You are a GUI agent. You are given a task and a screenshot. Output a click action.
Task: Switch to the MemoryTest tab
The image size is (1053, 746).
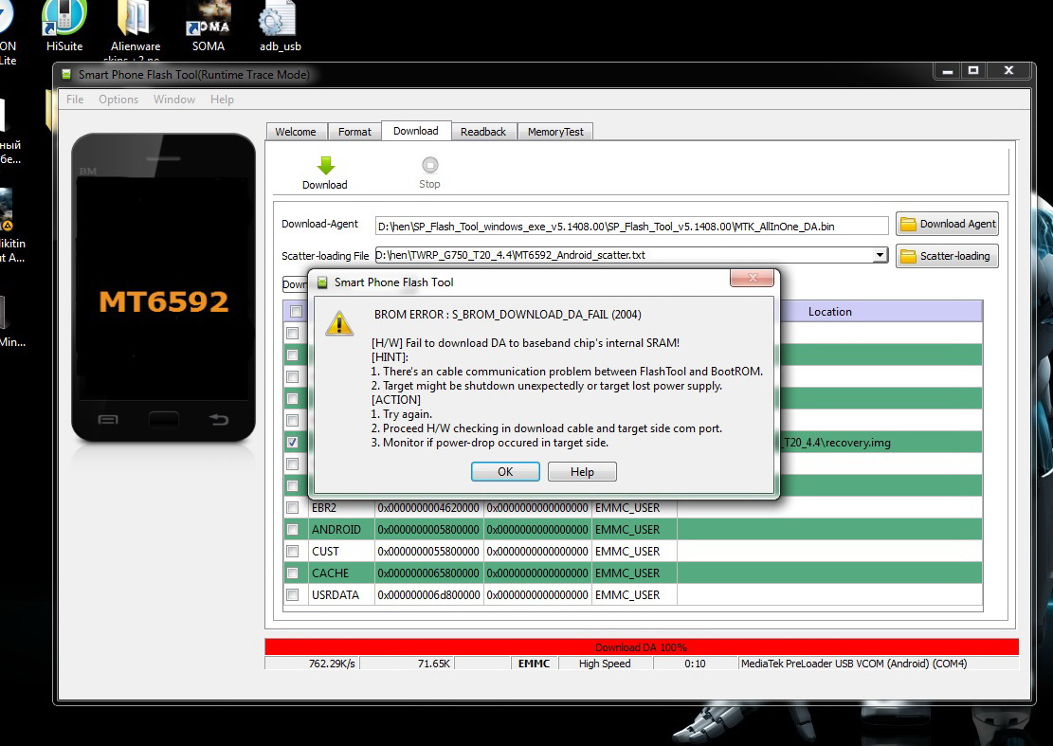555,132
